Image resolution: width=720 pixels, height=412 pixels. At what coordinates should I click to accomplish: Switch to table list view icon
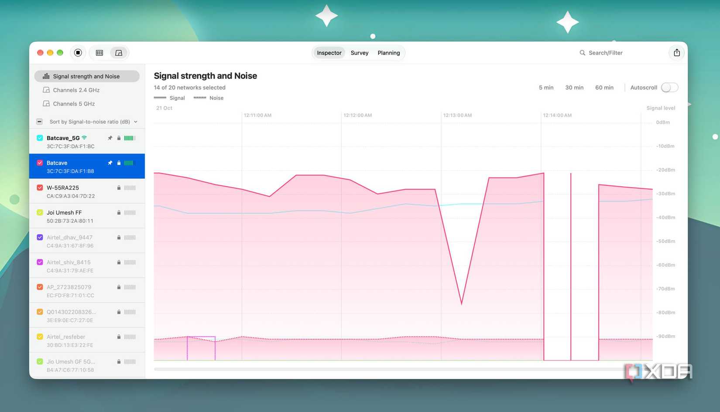click(x=99, y=53)
